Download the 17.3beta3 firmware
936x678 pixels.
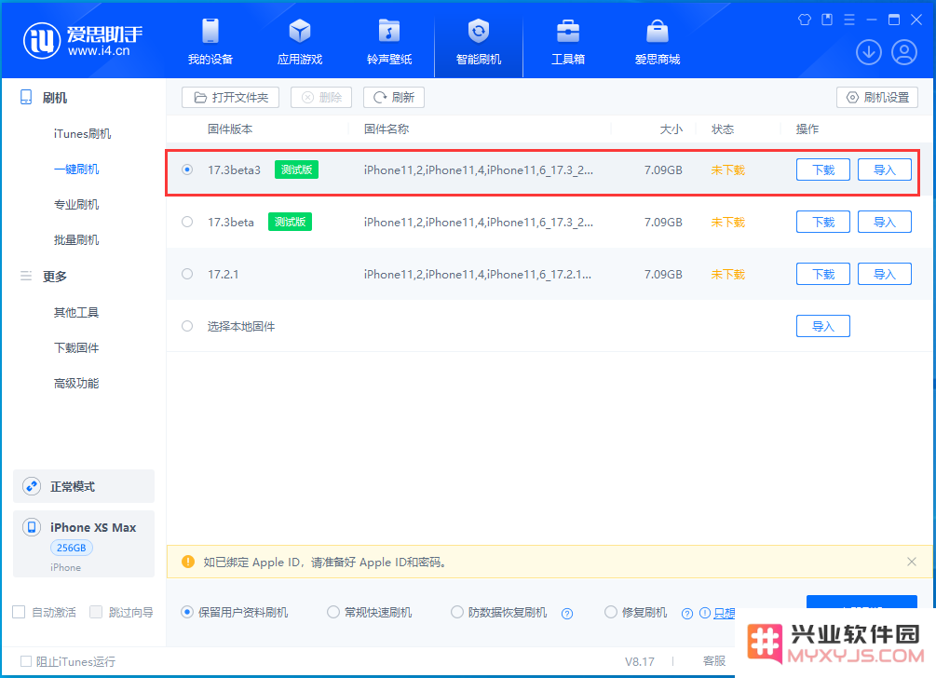tap(823, 169)
